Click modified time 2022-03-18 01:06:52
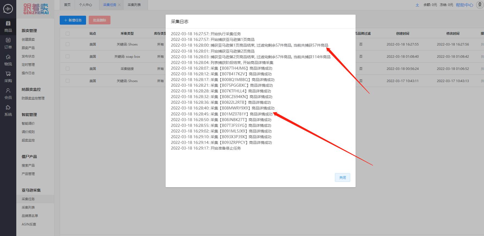484x236 pixels. click(453, 69)
